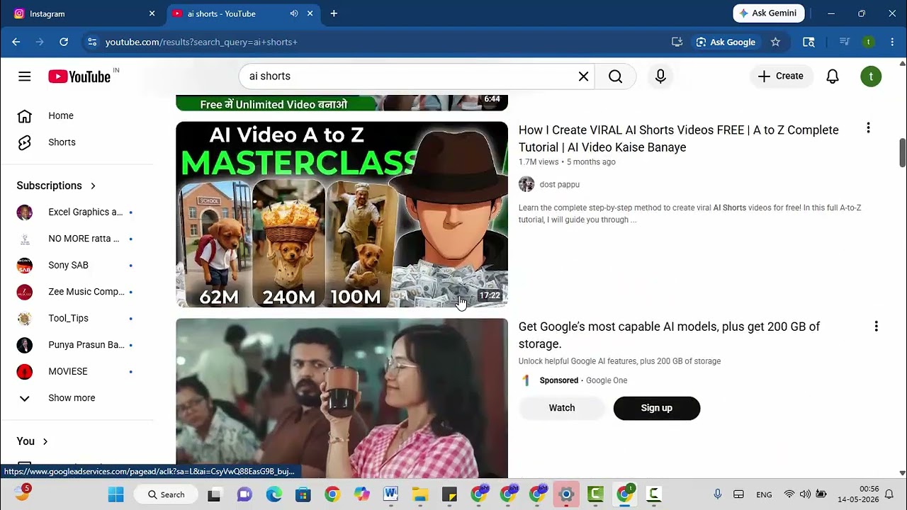Image resolution: width=907 pixels, height=510 pixels.
Task: Open a new browser tab
Action: click(x=334, y=13)
